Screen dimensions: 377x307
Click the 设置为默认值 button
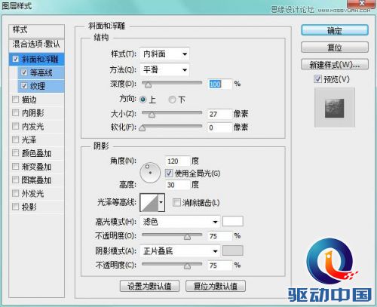tap(149, 286)
